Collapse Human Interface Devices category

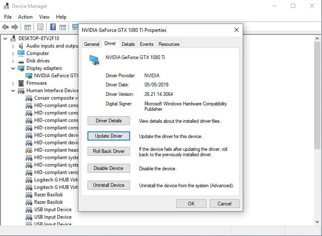coord(13,91)
